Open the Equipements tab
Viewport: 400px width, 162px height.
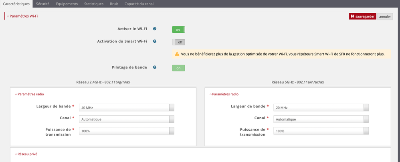click(x=67, y=4)
